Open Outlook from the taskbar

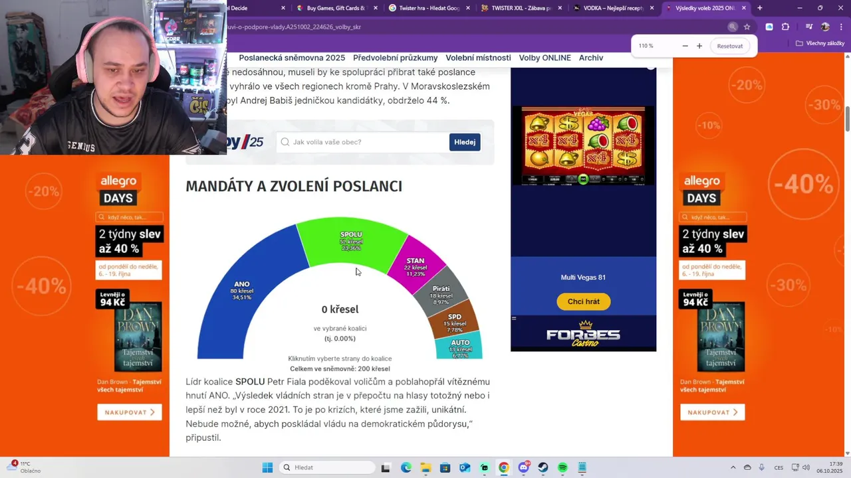(x=465, y=467)
